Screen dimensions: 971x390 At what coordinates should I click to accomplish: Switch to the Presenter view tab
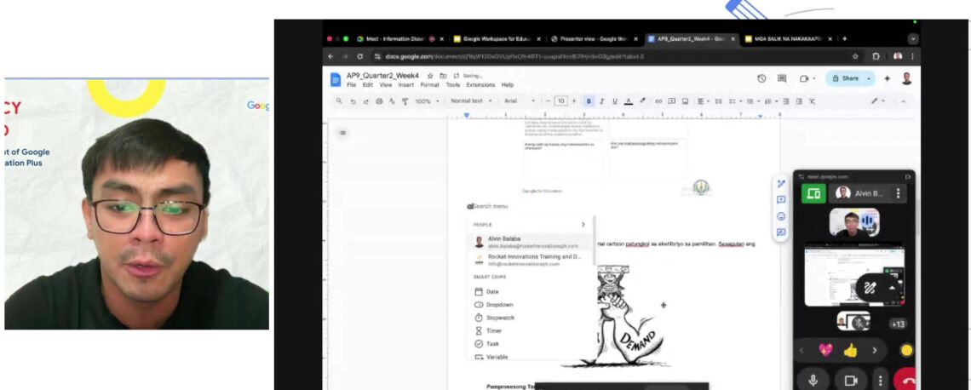click(x=595, y=38)
